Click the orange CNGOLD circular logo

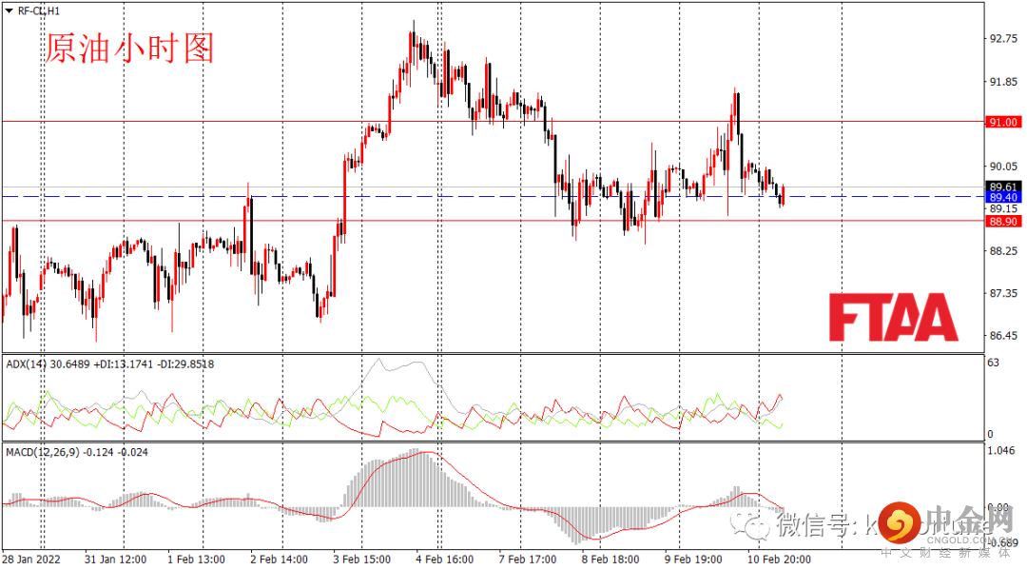900,522
